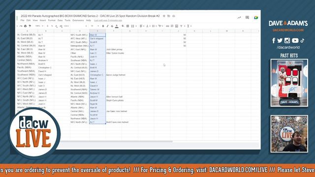Open more number formats dropdown
The height and width of the screenshot is (177, 315).
(x=66, y=26)
